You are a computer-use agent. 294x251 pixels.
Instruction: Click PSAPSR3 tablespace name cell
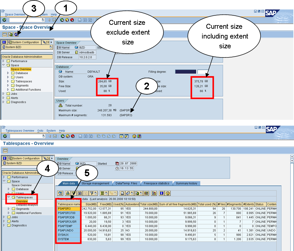(69, 209)
